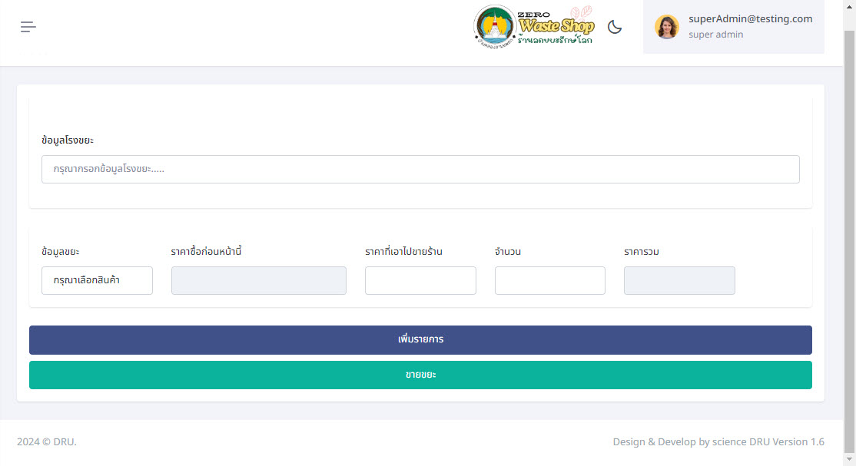
Task: Click the circular municipality emblem logo
Action: 495,27
